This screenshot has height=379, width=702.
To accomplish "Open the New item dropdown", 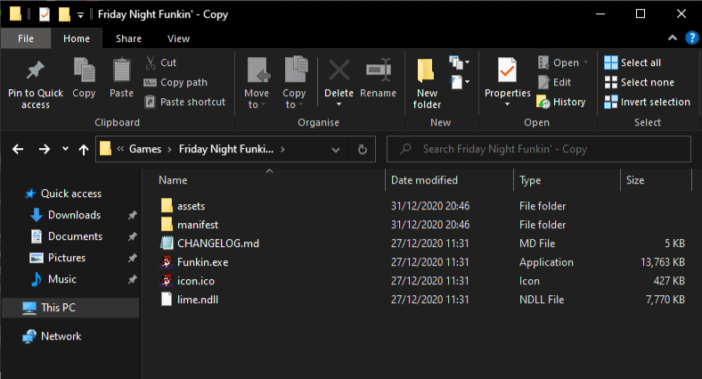I will pos(460,62).
